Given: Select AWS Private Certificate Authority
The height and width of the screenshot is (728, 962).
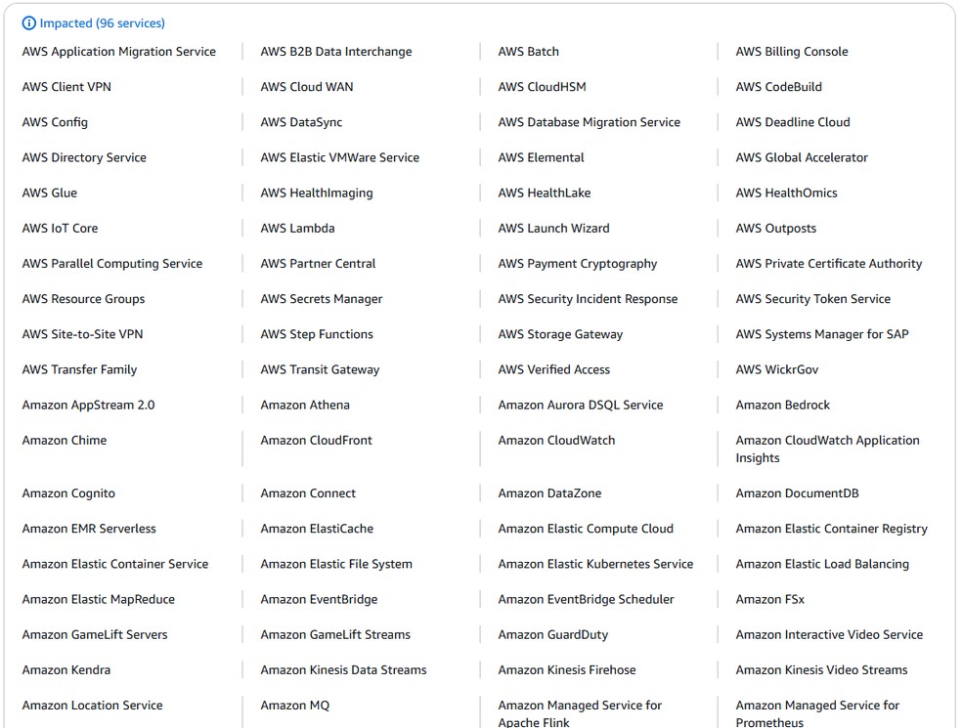Looking at the screenshot, I should pyautogui.click(x=828, y=263).
